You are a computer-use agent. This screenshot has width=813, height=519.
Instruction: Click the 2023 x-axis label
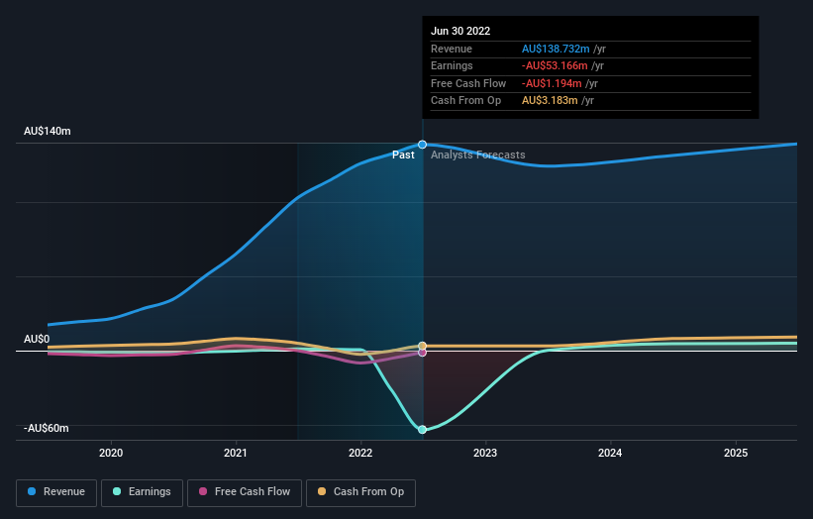pos(485,454)
